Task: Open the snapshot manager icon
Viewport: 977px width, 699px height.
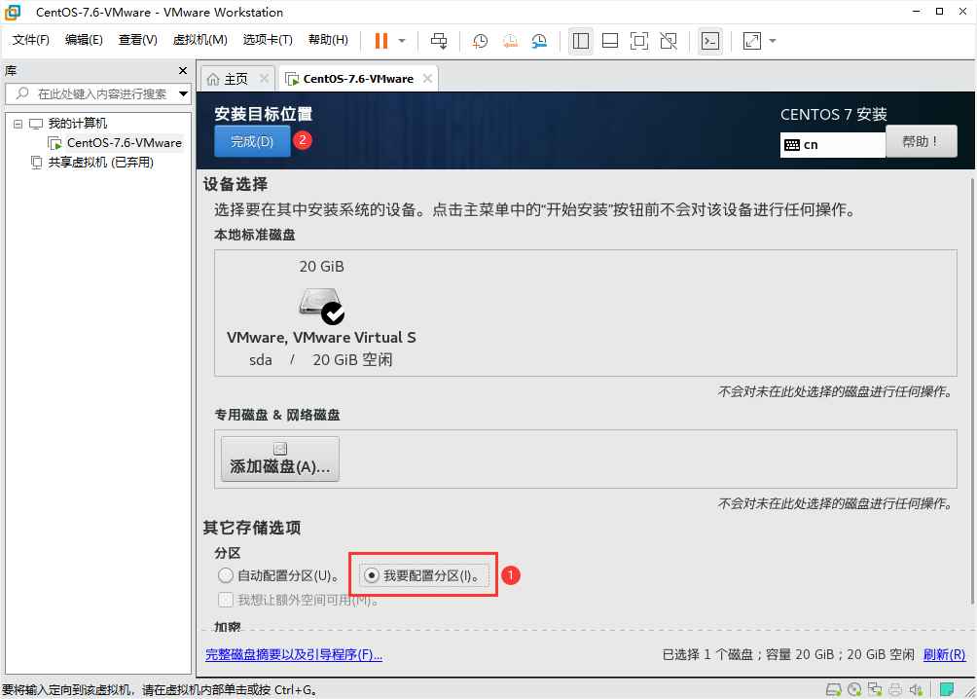Action: pos(539,41)
